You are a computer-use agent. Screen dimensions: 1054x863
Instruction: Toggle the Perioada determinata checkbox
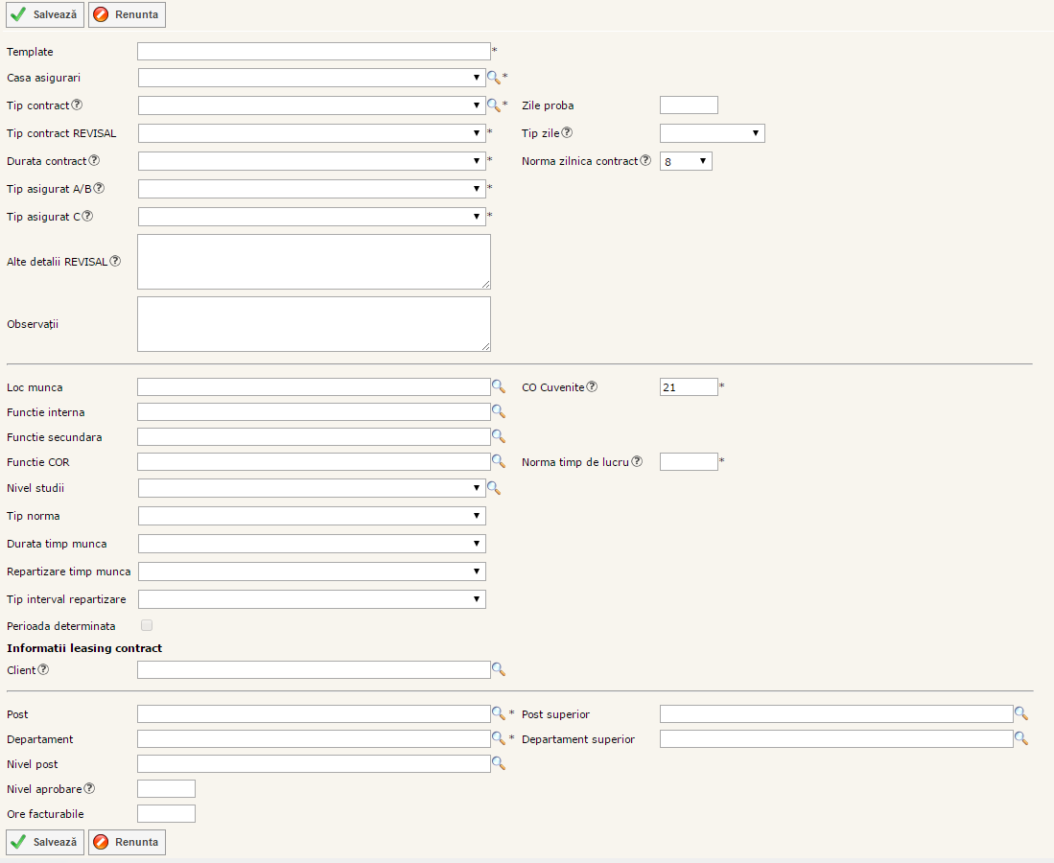[x=147, y=625]
